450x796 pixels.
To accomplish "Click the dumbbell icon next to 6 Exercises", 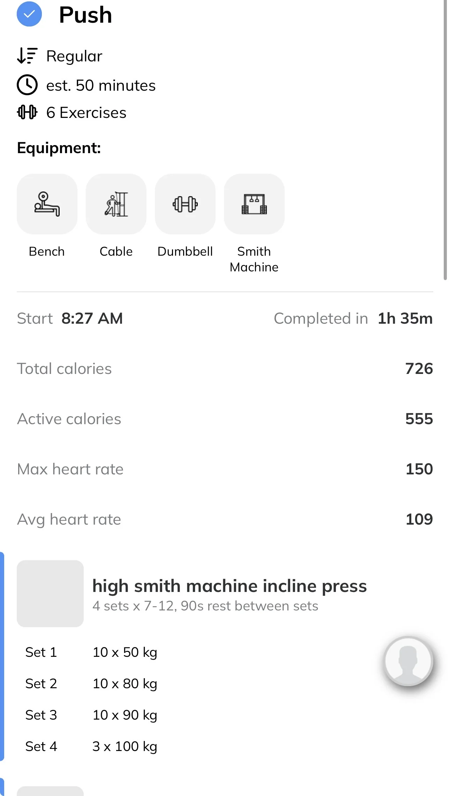I will point(27,112).
